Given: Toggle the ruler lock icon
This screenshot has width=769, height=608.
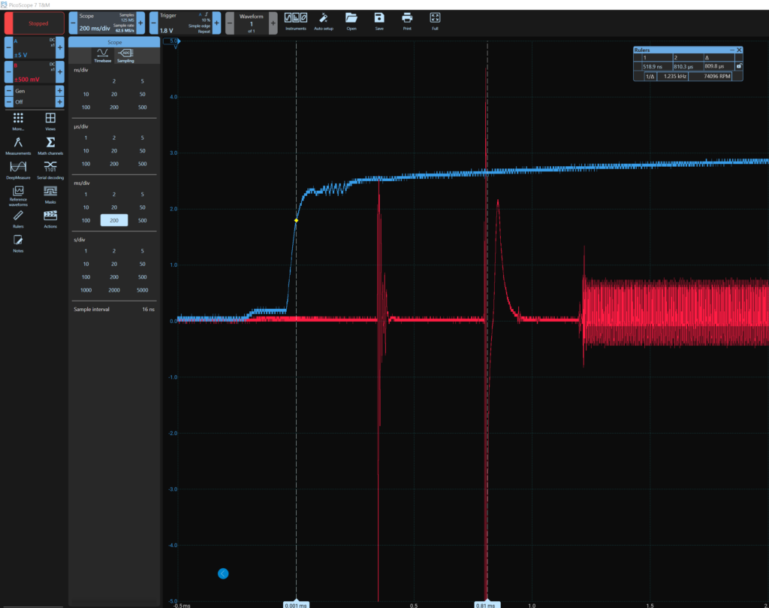Looking at the screenshot, I should pyautogui.click(x=738, y=66).
